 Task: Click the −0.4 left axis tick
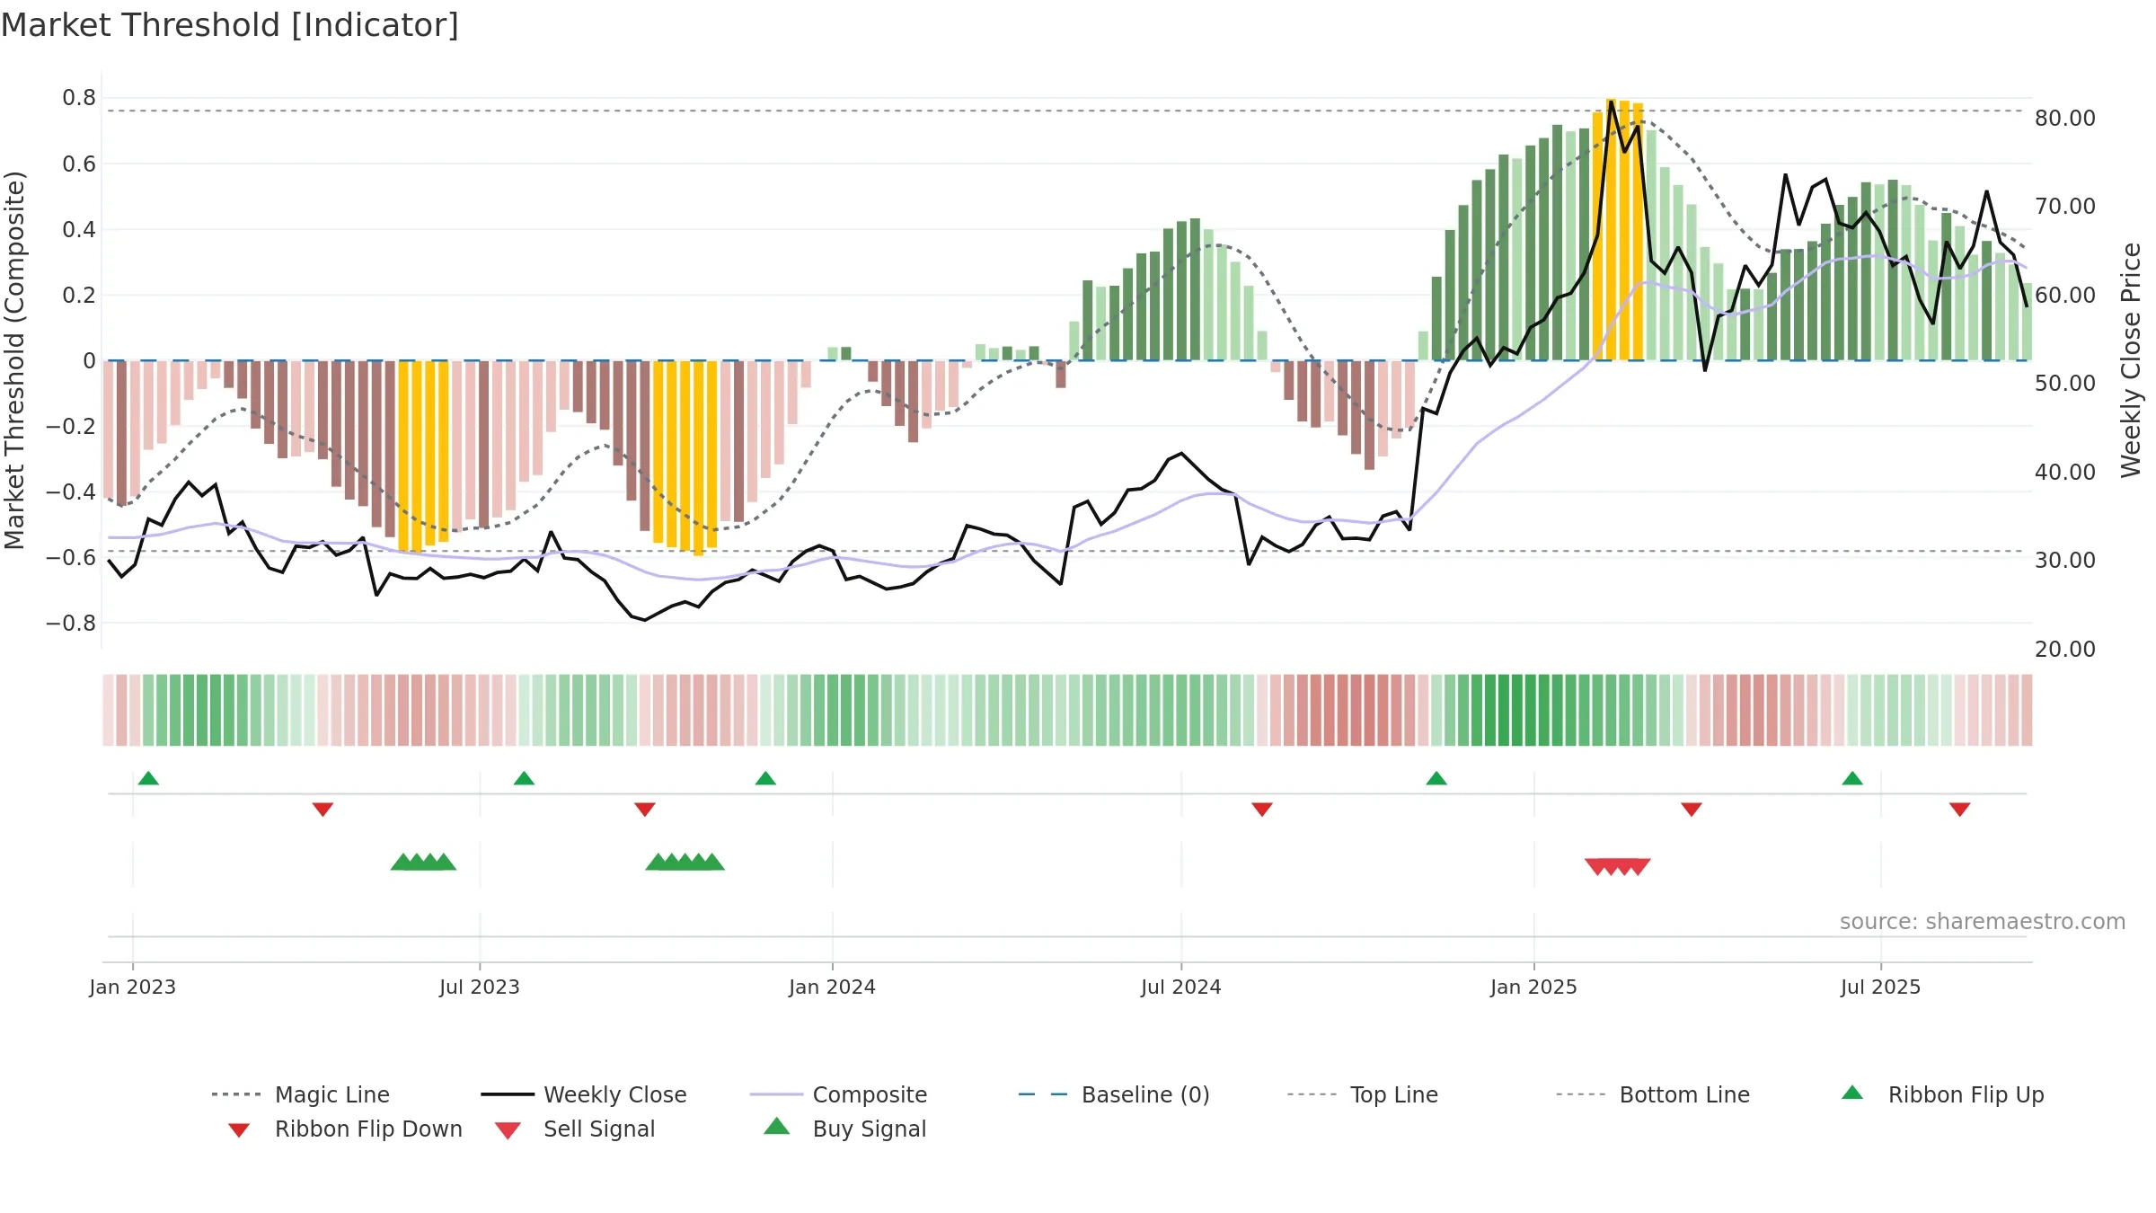click(71, 491)
